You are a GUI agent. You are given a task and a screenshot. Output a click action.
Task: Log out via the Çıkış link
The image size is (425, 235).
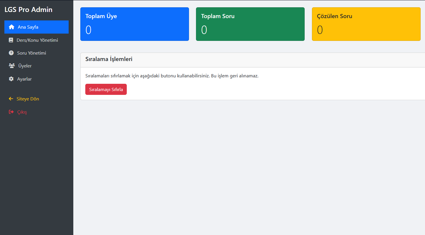tap(22, 112)
